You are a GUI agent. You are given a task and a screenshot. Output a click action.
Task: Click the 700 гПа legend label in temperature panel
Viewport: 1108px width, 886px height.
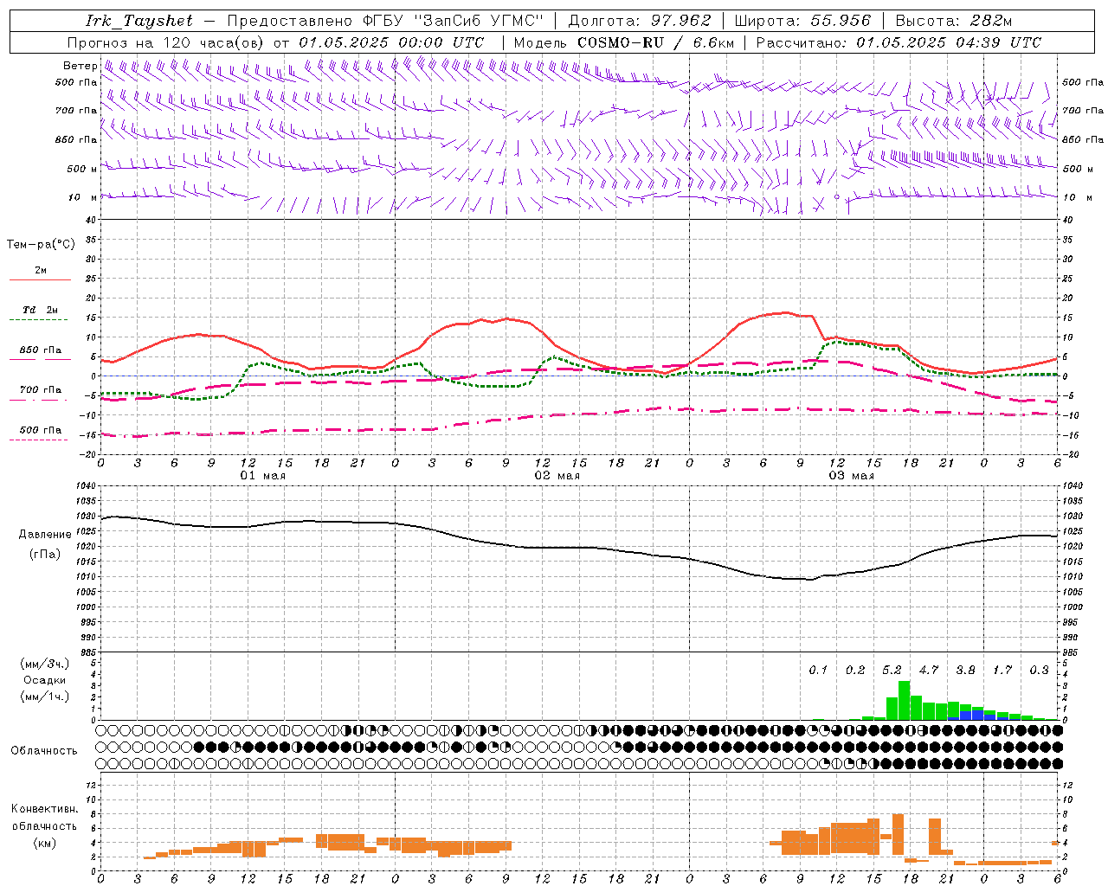point(41,390)
